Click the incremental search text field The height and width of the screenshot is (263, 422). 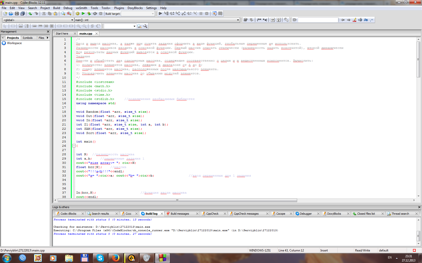[318, 20]
